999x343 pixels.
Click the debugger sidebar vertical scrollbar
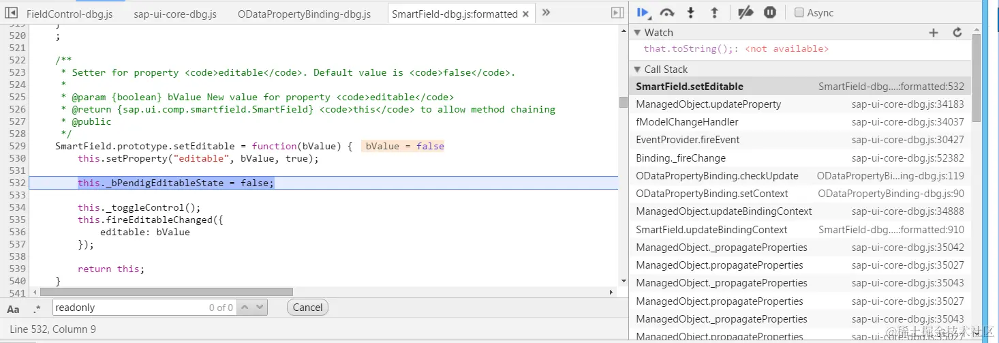click(977, 78)
